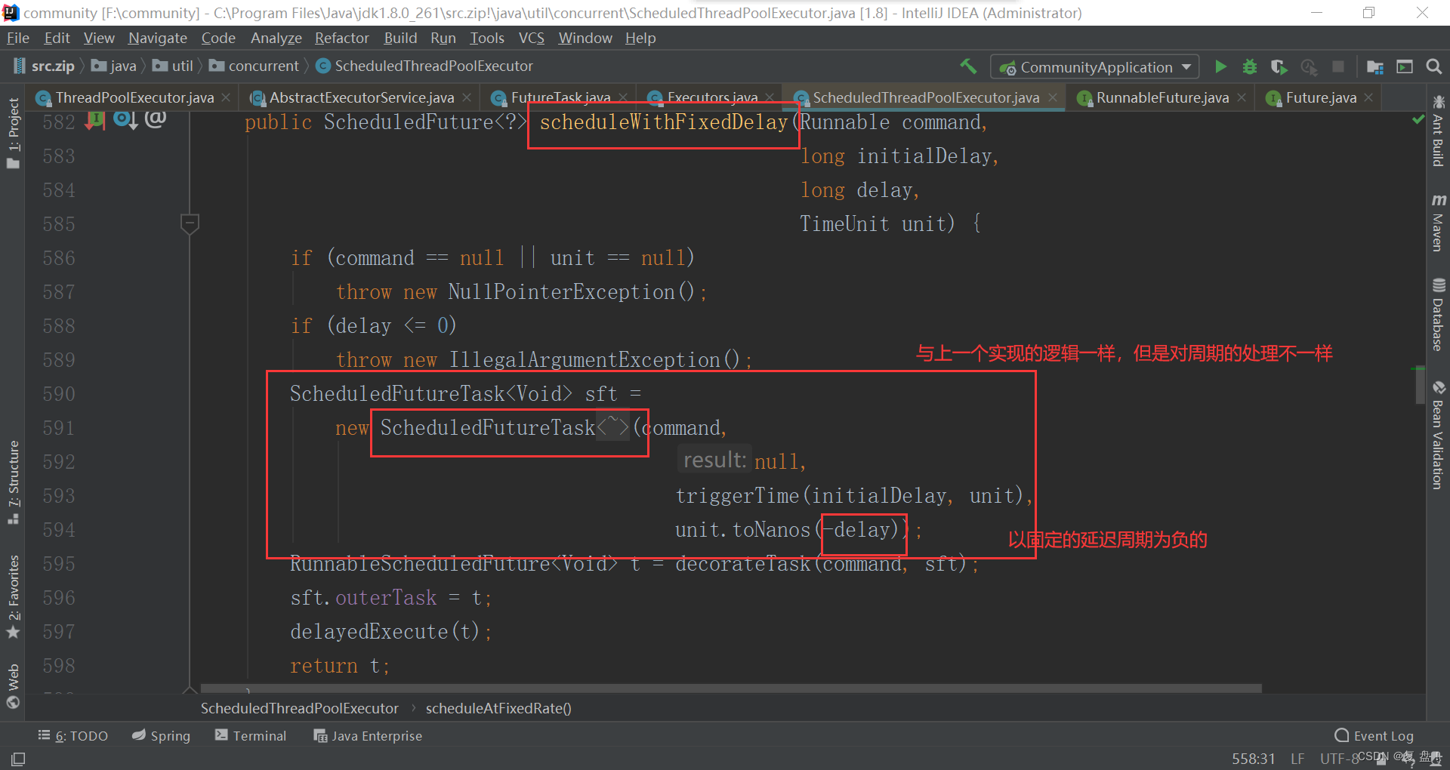Open Project Structure icon in toolbar

point(1375,66)
